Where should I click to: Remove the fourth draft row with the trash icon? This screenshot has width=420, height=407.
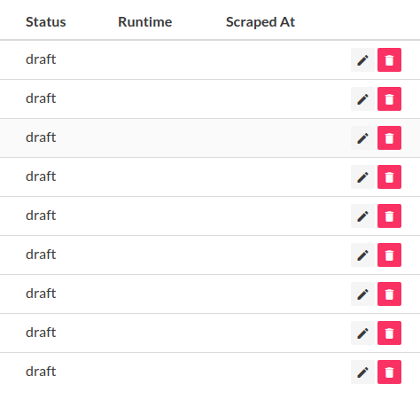point(389,177)
